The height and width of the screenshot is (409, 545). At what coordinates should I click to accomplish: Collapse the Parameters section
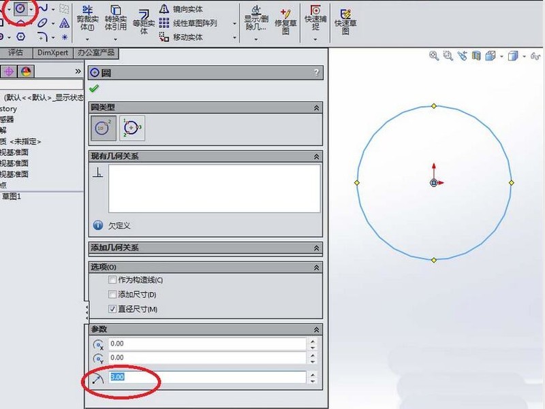coord(315,329)
